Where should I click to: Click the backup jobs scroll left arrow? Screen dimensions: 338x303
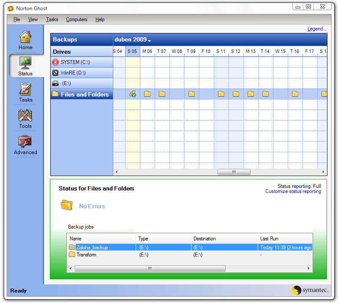point(71,268)
